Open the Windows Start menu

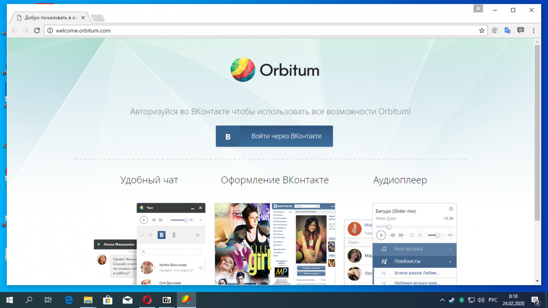tap(10, 300)
